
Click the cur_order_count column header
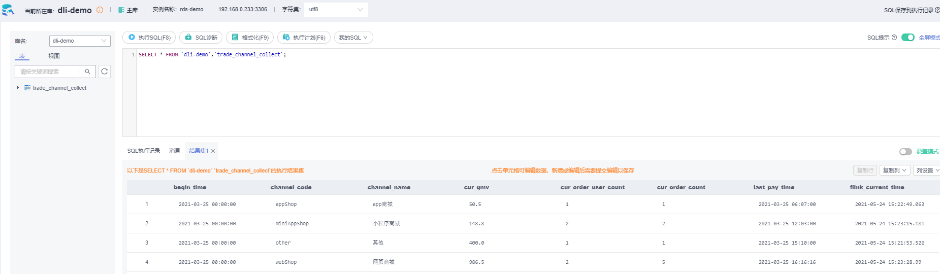click(681, 187)
